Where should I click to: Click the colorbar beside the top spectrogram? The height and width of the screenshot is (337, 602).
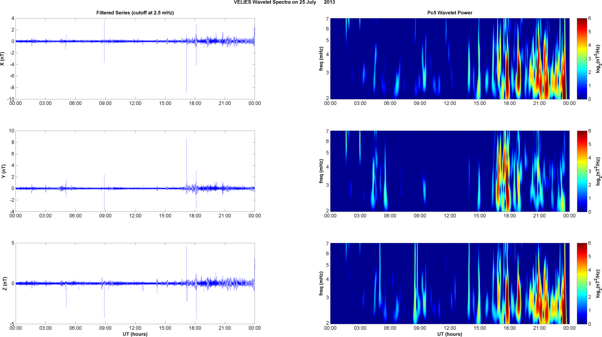582,59
